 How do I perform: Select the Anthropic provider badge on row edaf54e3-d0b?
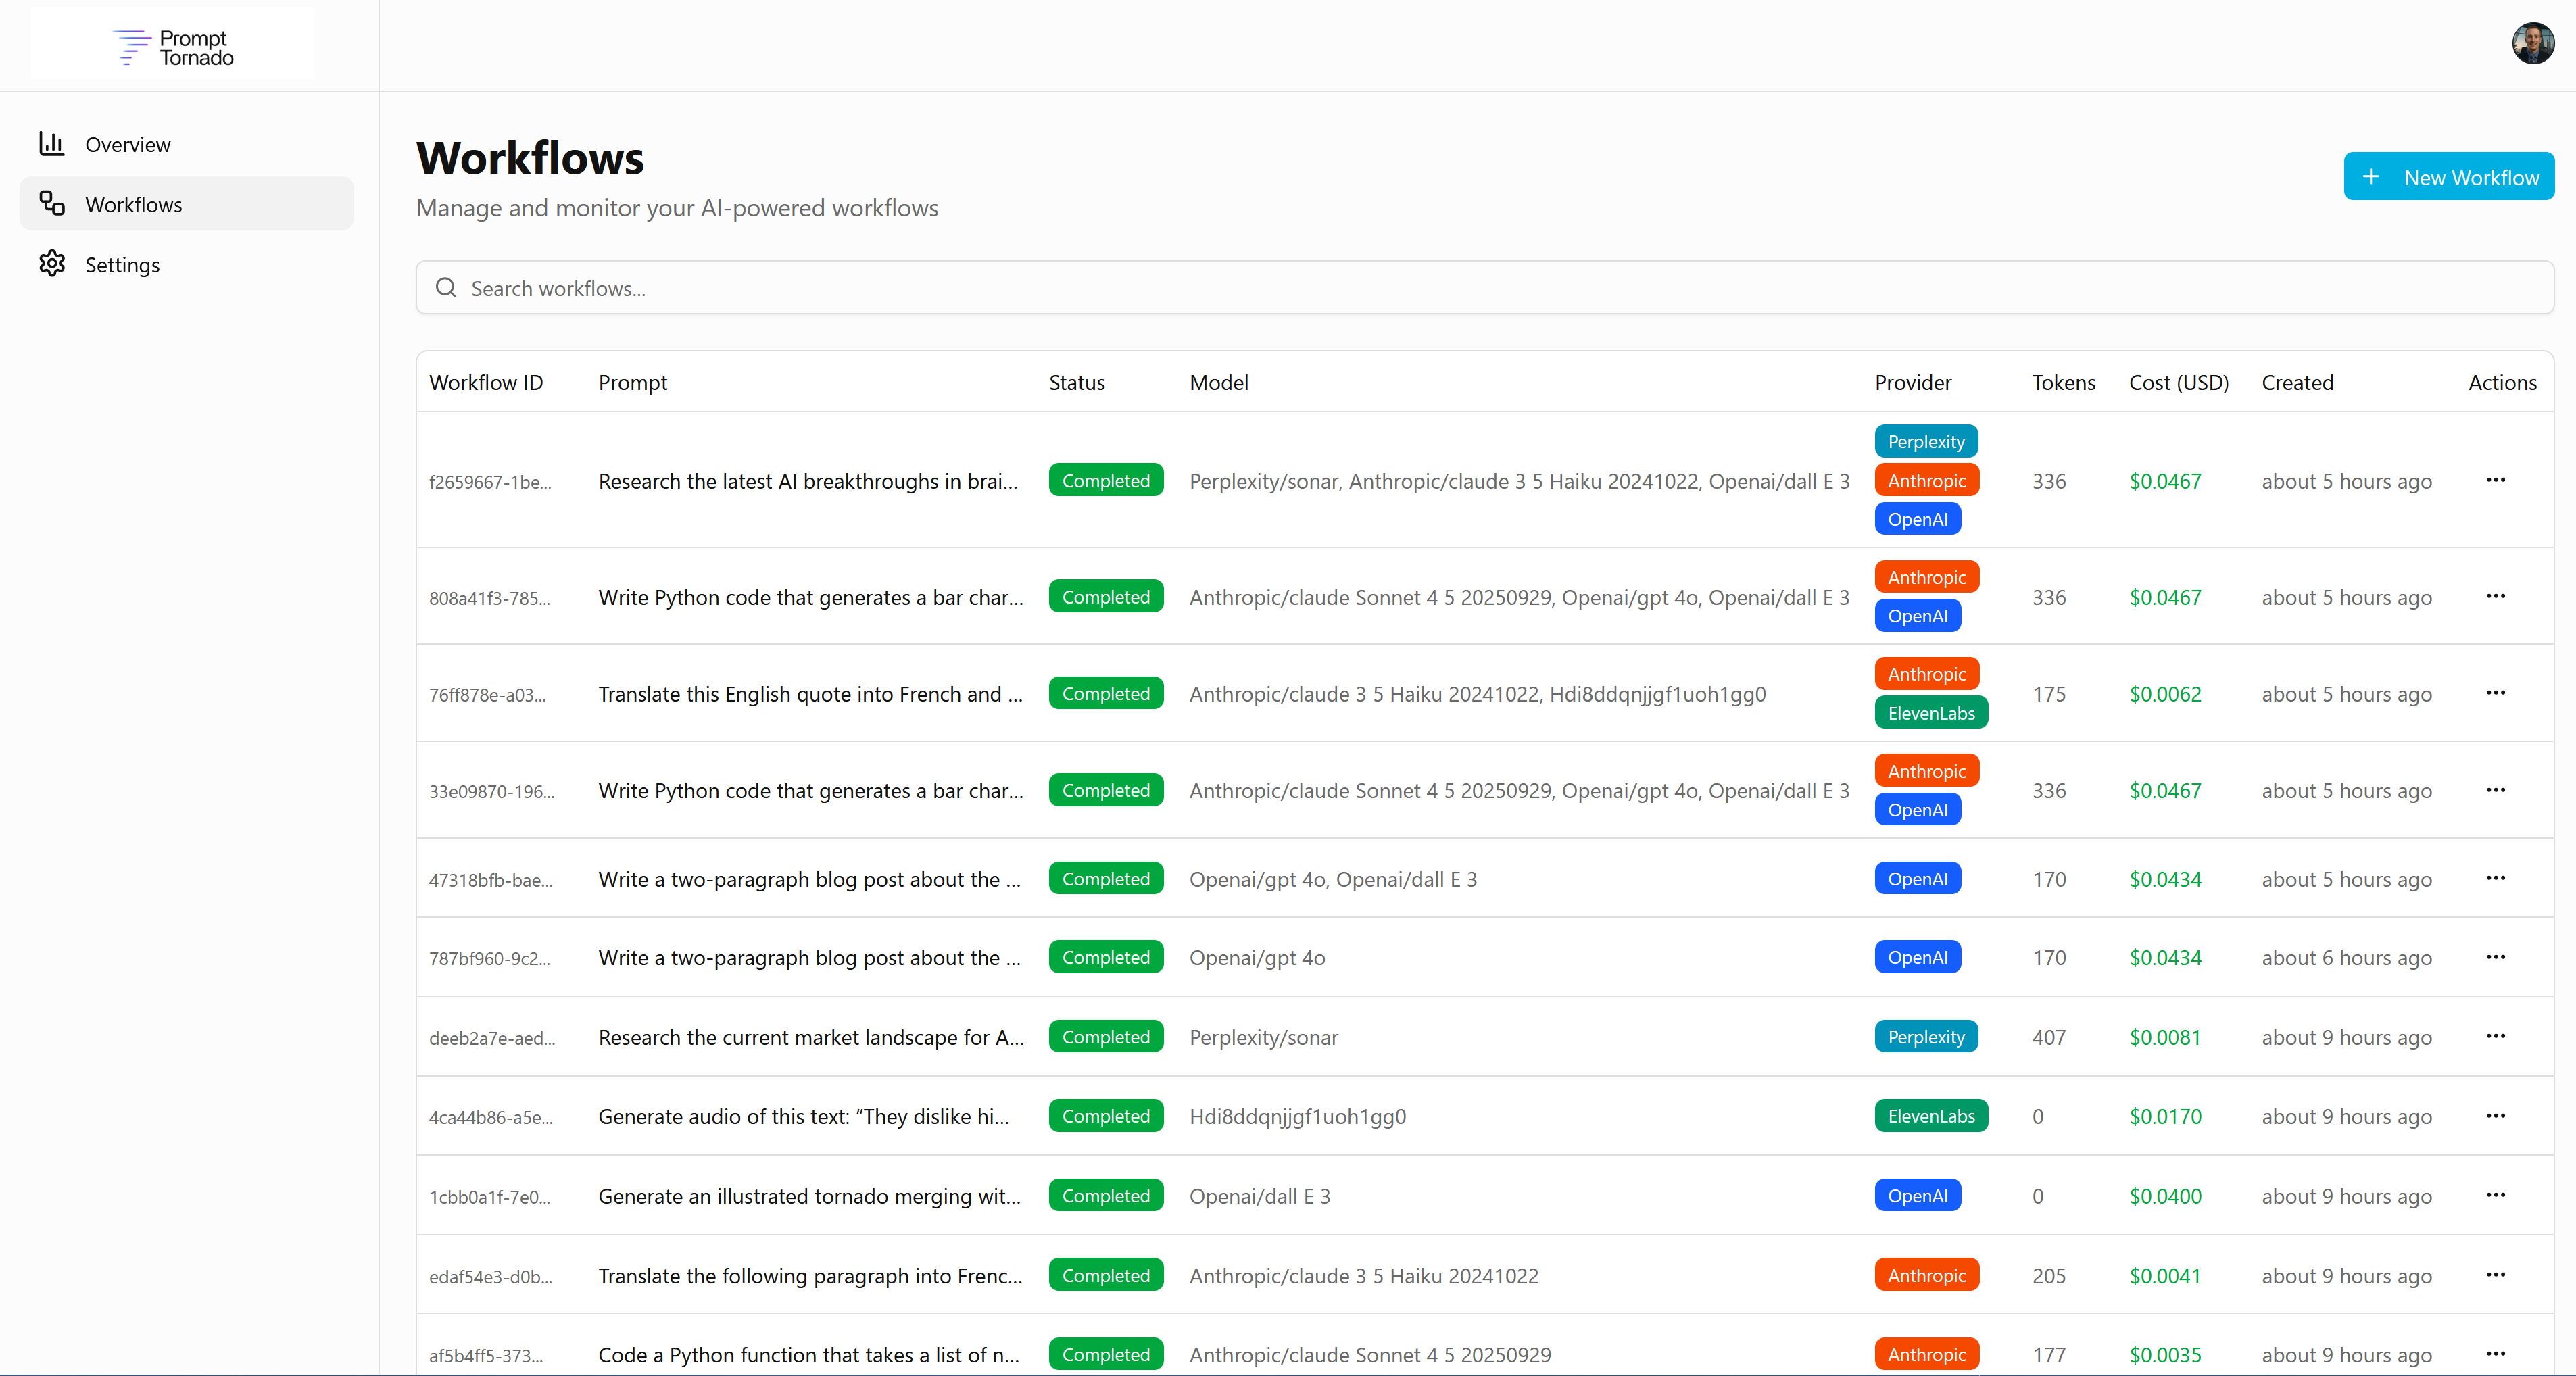(x=1926, y=1275)
